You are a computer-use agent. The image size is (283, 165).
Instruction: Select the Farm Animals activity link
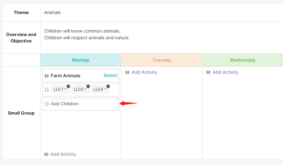(x=110, y=75)
